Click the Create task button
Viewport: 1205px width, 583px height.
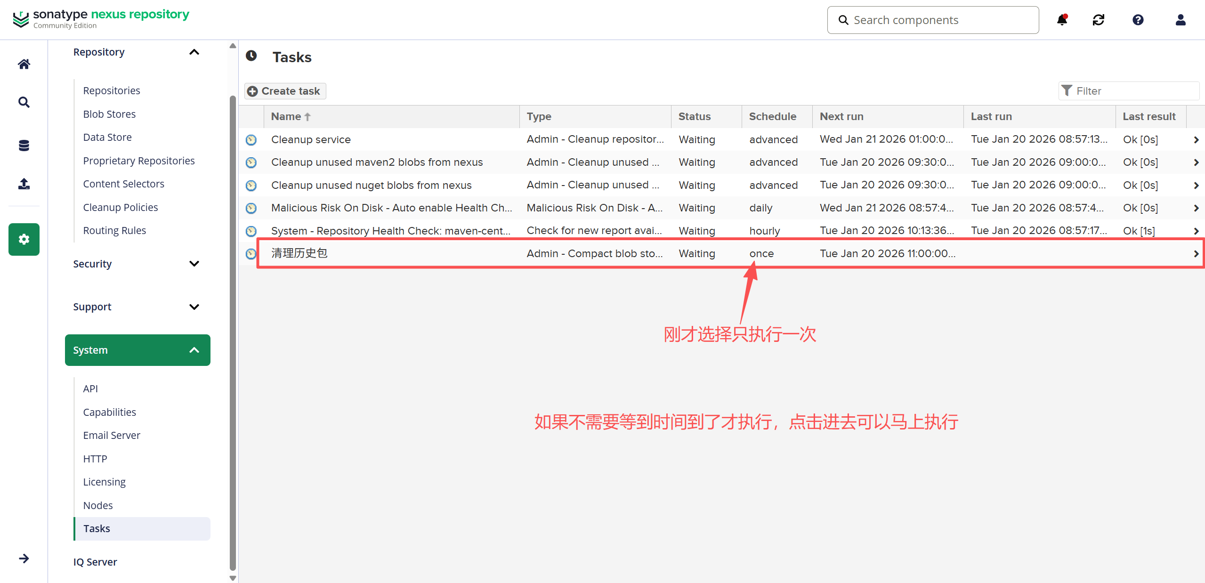(x=285, y=91)
